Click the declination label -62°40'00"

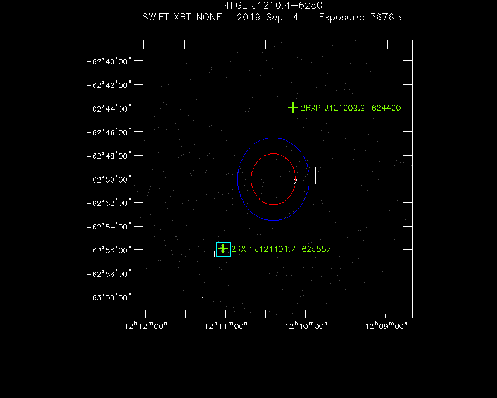click(x=109, y=61)
